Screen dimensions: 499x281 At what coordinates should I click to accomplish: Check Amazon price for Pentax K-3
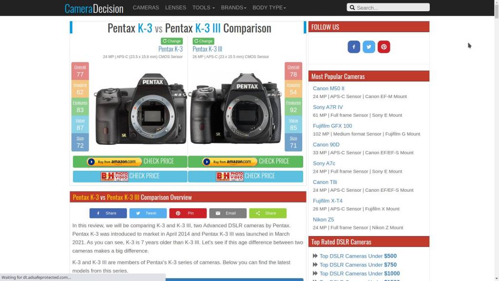[130, 161]
